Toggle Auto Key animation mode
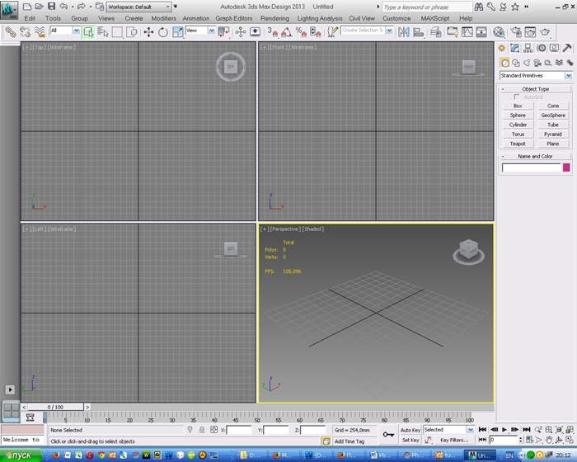 point(410,430)
